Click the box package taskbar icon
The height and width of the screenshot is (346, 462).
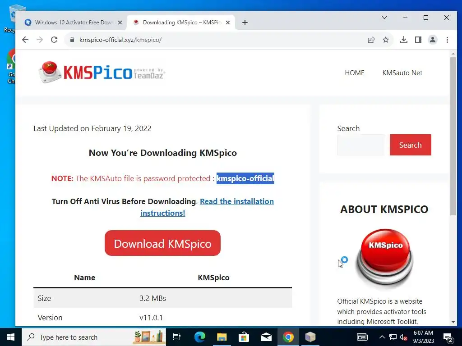[310, 337]
